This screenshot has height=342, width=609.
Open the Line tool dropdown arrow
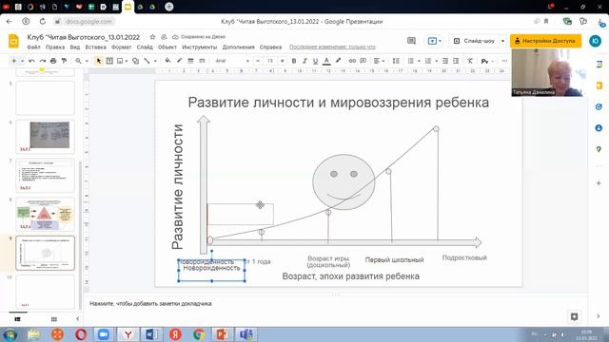(x=155, y=61)
